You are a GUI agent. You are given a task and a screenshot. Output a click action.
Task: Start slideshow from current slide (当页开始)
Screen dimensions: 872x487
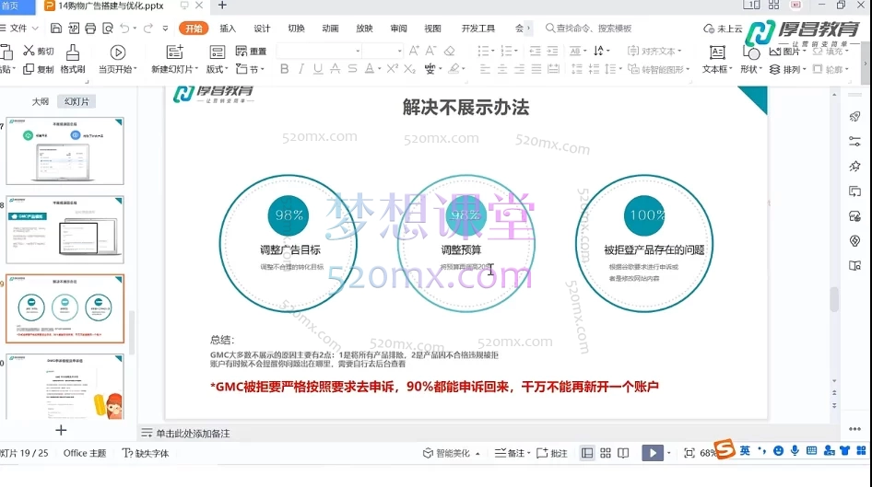point(117,60)
